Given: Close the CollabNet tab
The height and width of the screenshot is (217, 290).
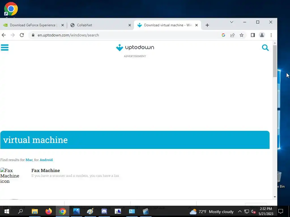Looking at the screenshot, I should pos(130,25).
